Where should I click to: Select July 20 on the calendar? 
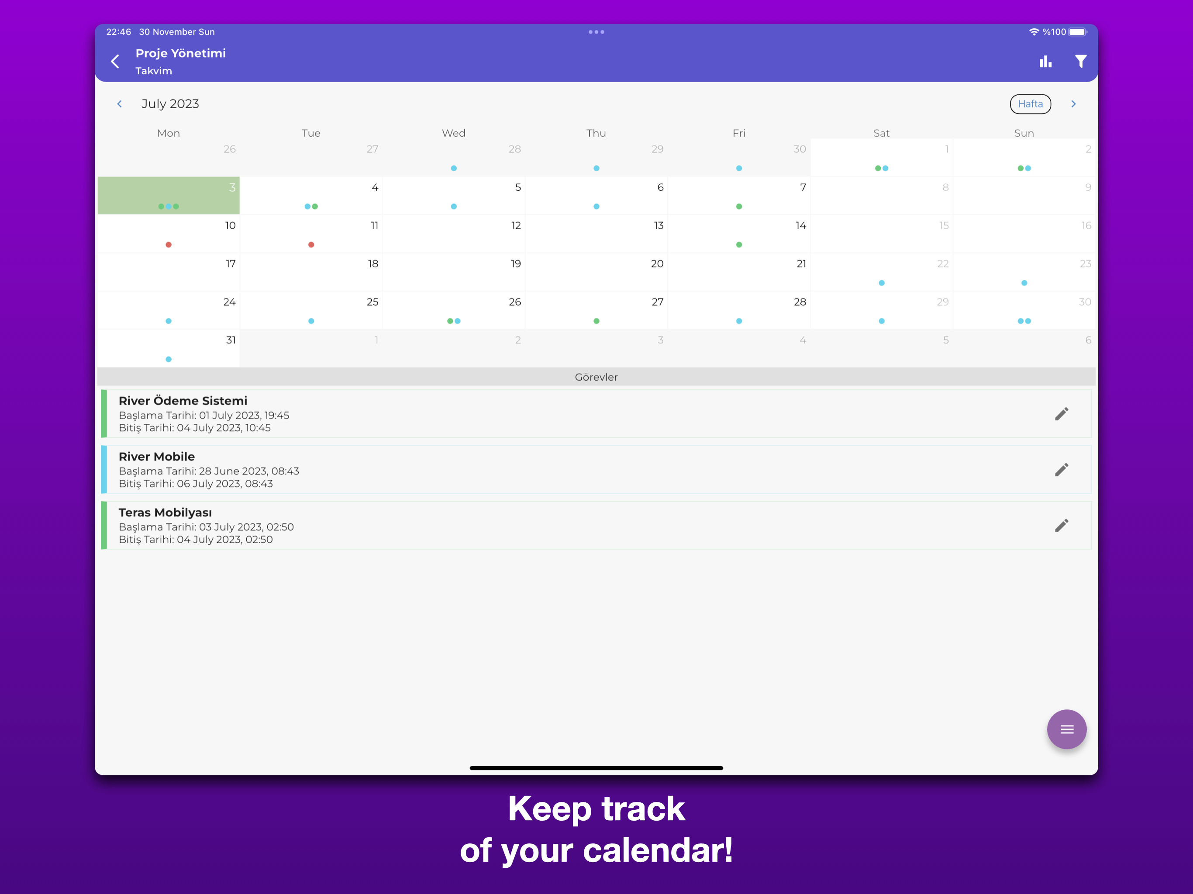click(596, 272)
